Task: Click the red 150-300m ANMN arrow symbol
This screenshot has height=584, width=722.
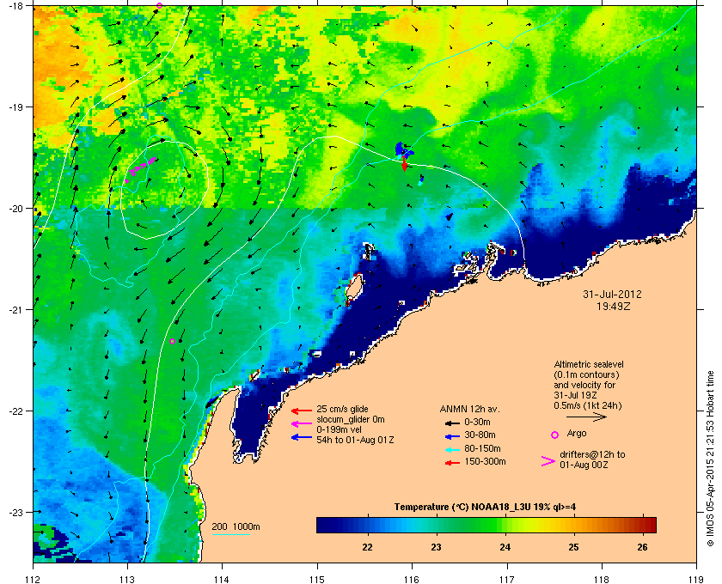Action: (453, 463)
